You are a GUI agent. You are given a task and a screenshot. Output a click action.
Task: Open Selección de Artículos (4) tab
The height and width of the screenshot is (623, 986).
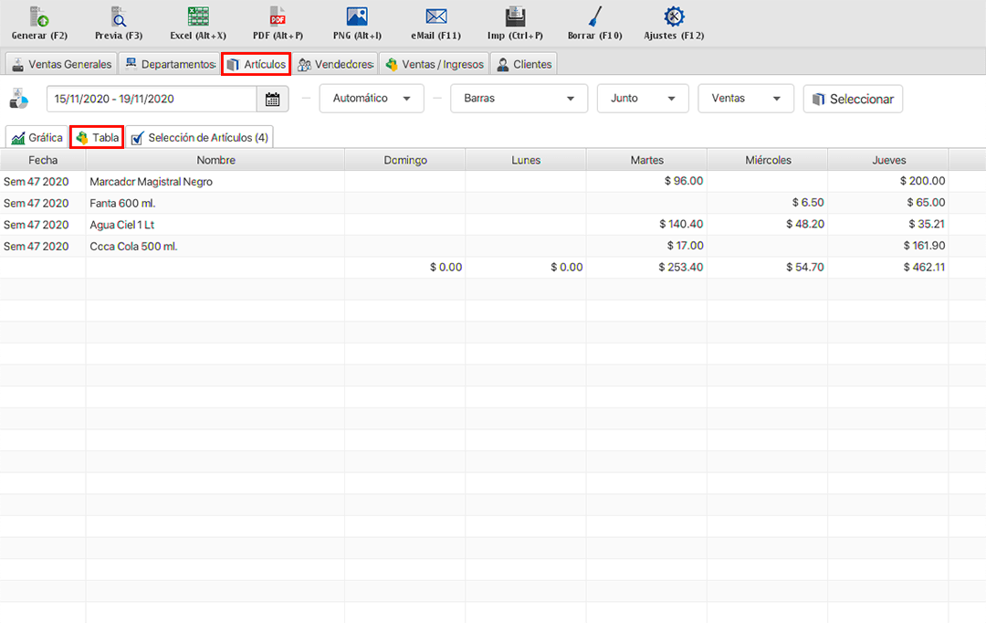[200, 138]
